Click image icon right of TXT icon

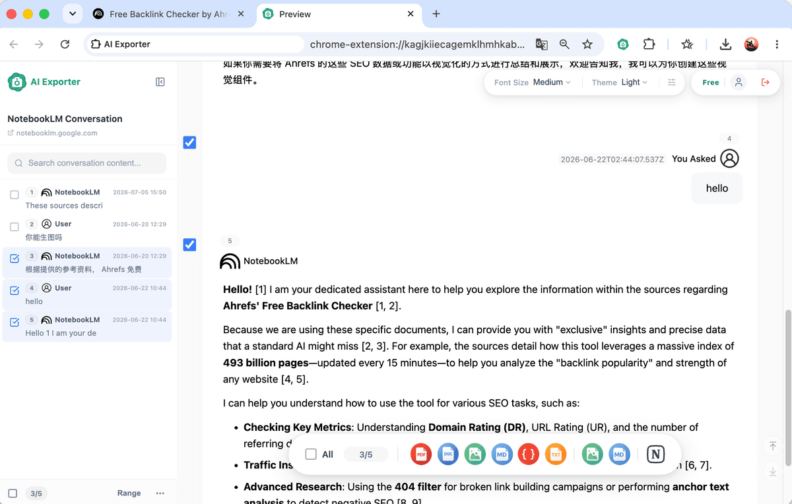593,455
